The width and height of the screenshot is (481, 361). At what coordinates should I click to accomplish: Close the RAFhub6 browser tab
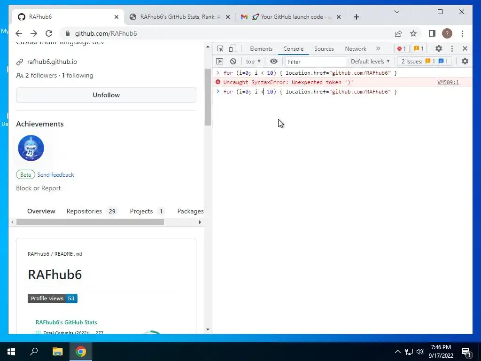[116, 17]
